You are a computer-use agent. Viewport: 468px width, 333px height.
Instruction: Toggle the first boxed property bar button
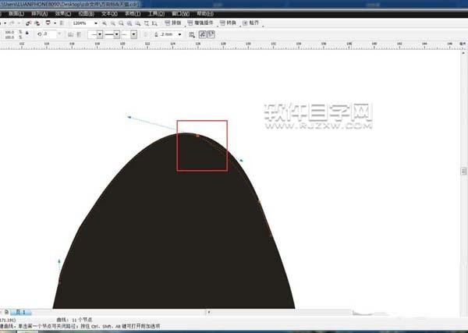click(203, 34)
